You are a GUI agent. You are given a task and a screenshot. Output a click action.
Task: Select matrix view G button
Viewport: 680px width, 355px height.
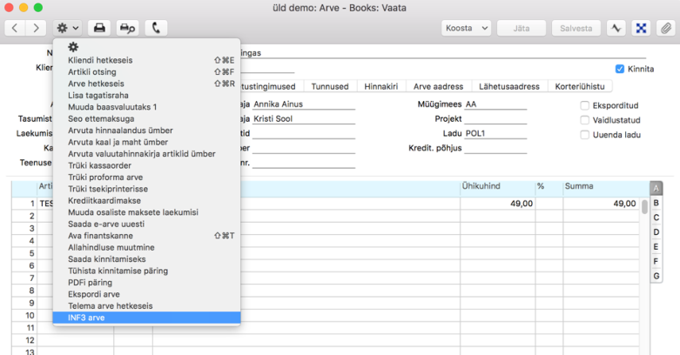pos(656,276)
